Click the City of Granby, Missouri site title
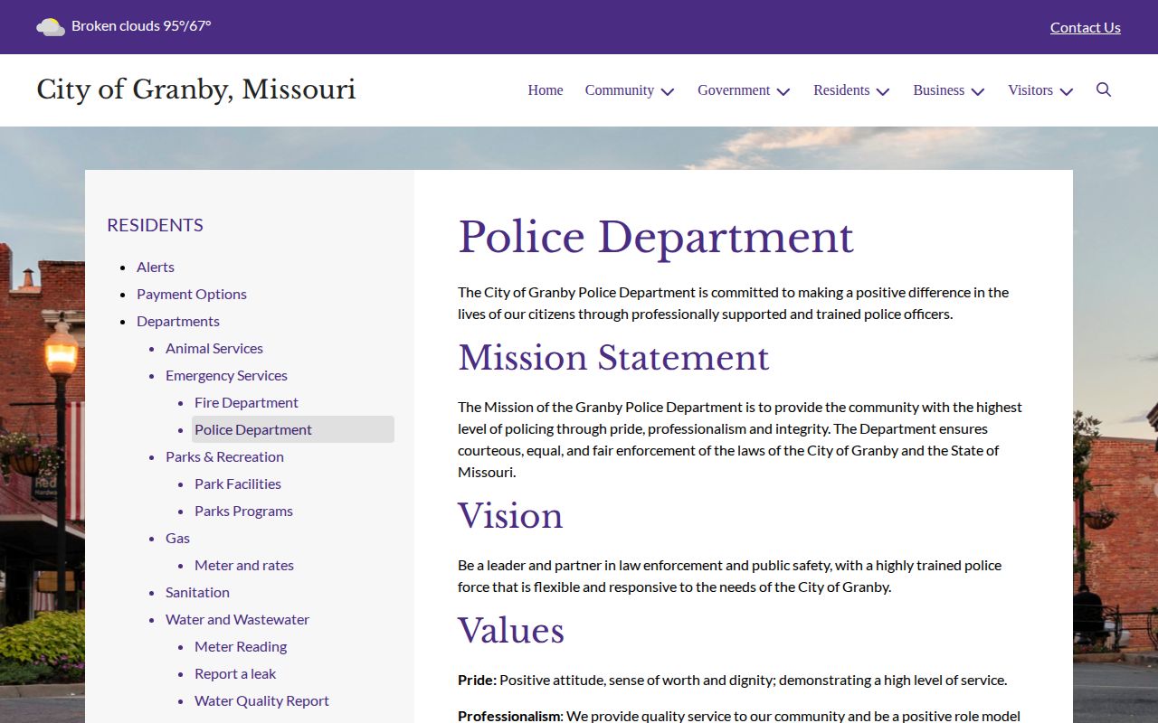The width and height of the screenshot is (1158, 723). click(x=196, y=89)
